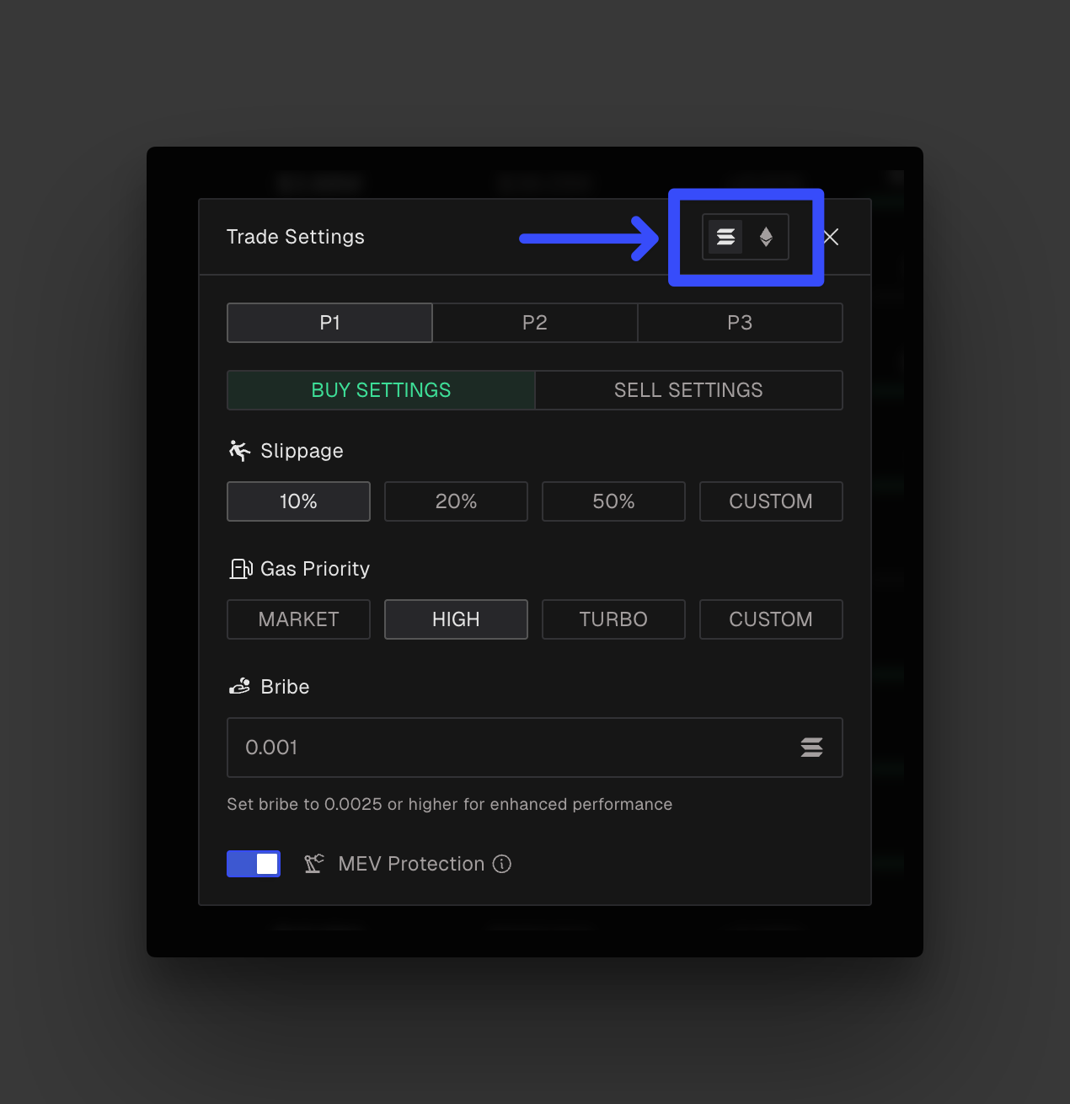Click the Slippage falling-person icon
1070x1104 pixels.
click(239, 451)
